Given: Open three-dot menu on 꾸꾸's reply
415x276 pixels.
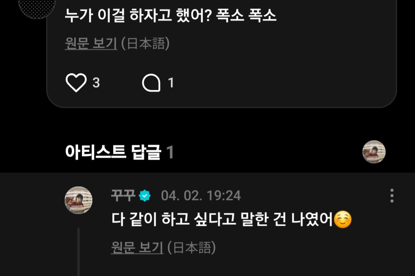Looking at the screenshot, I should coord(392,196).
